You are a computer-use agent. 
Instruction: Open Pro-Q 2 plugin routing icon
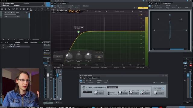click(x=55, y=3)
